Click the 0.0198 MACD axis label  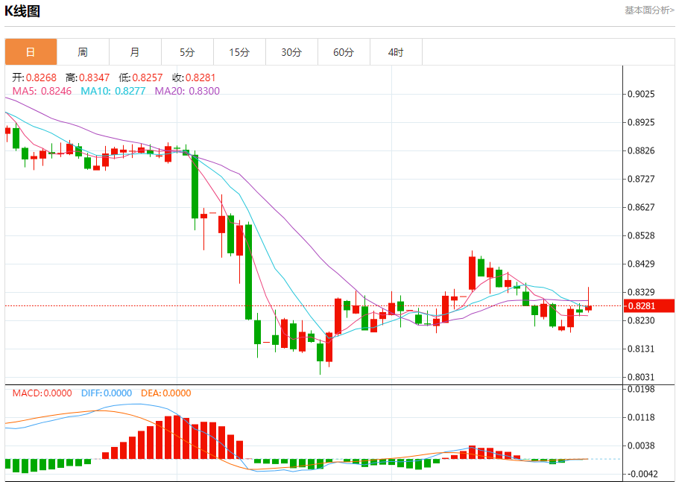tap(641, 389)
